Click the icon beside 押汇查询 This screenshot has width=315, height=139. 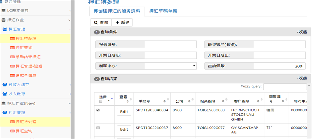point(13,48)
